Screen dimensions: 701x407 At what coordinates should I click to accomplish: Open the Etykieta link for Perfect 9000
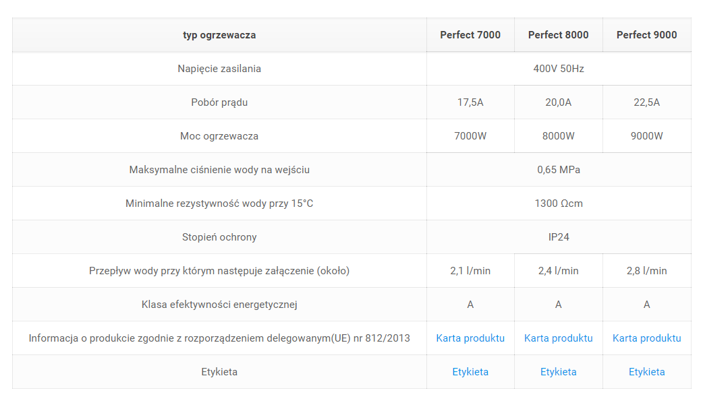(x=646, y=372)
